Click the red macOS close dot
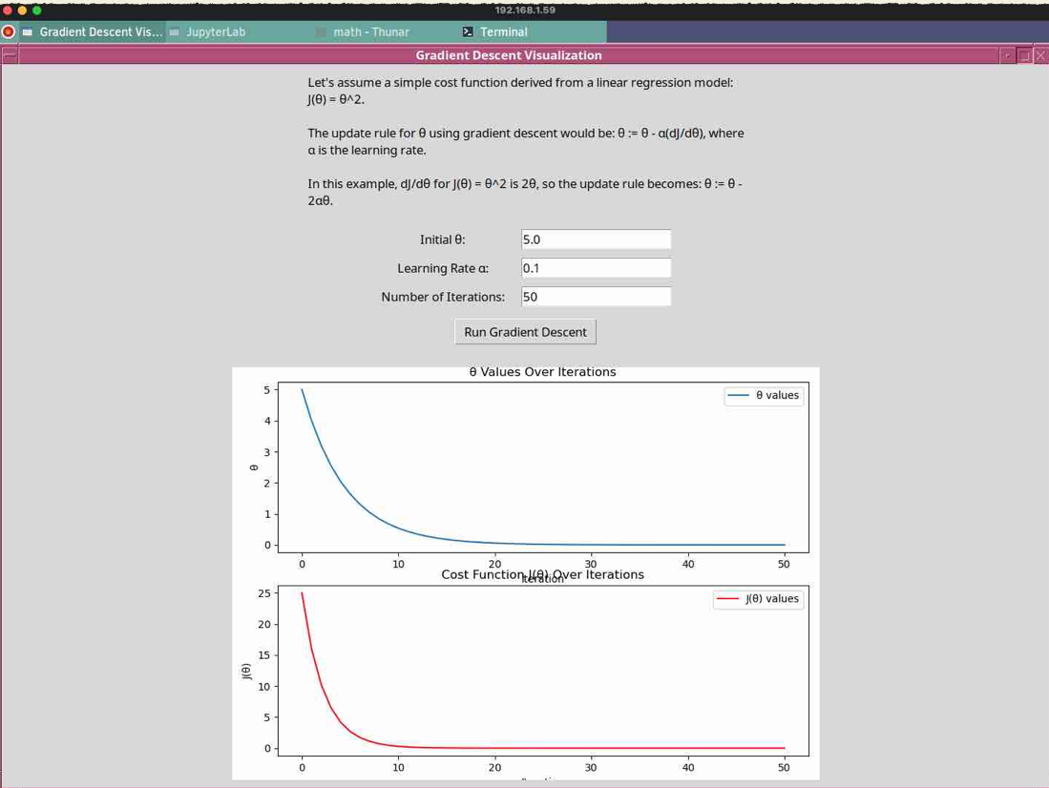Viewport: 1049px width, 788px height. (8, 10)
